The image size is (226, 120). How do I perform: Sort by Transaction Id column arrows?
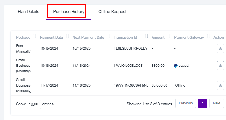coord(146,36)
